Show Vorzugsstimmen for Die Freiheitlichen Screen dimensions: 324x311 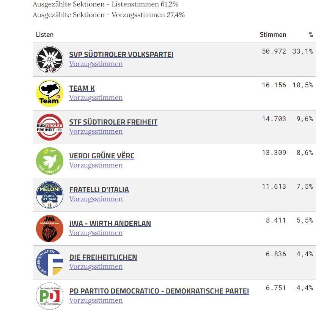pyautogui.click(x=96, y=267)
